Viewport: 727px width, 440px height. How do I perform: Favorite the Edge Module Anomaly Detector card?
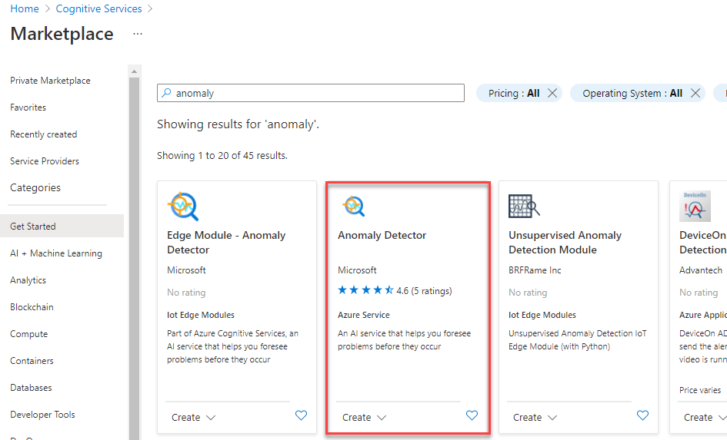tap(301, 415)
